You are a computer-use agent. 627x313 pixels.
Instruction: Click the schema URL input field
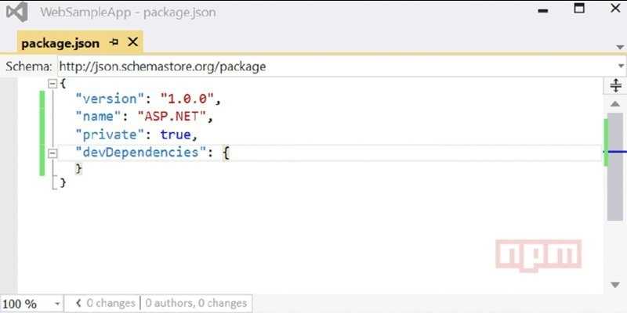(x=336, y=67)
